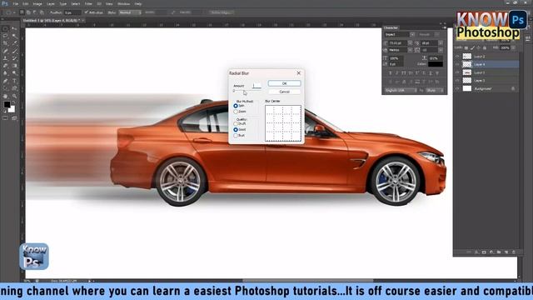Screen dimensions: 533x300
Task: Switch to the Character panel tab
Action: pos(391,27)
